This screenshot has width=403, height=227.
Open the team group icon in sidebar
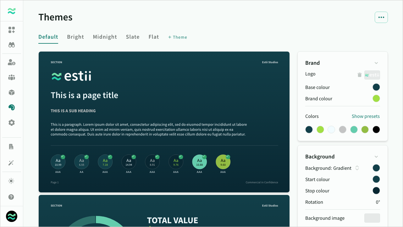(x=12, y=77)
